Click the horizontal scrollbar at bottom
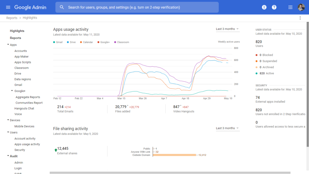309x174 pixels. click(170, 173)
